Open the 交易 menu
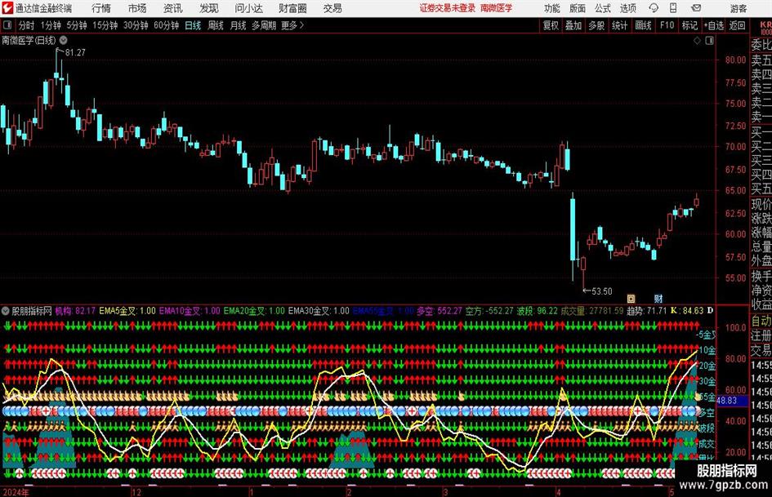 tap(332, 8)
